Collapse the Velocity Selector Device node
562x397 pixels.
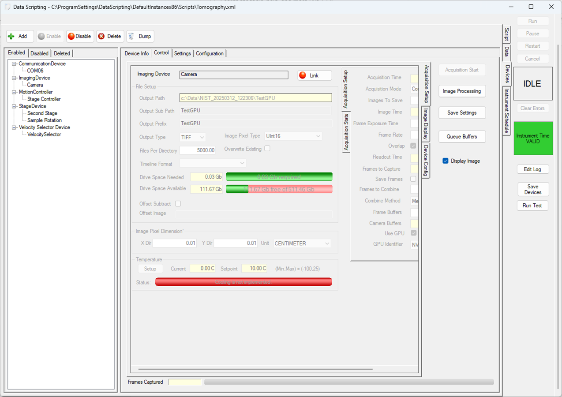pyautogui.click(x=14, y=127)
